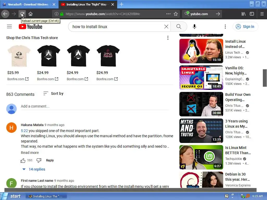The height and width of the screenshot is (200, 267).
Task: Play Myths and Truths 13:19 video
Action: click(201, 131)
